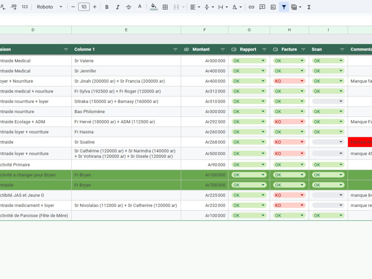Select column G header
This screenshot has width=372, height=279.
tap(249, 30)
